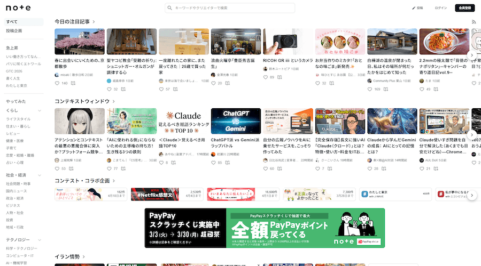
Task: Open the RSS feed icon for today's featured articles
Action: (x=474, y=22)
